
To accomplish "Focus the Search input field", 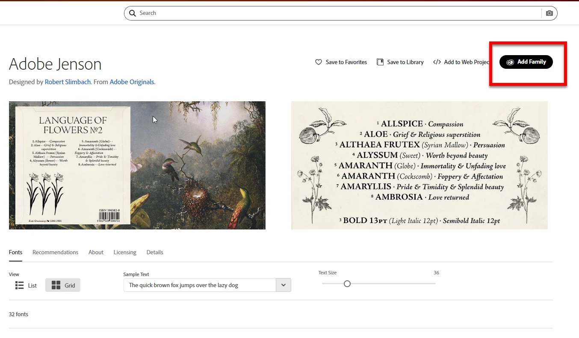I will tap(340, 13).
